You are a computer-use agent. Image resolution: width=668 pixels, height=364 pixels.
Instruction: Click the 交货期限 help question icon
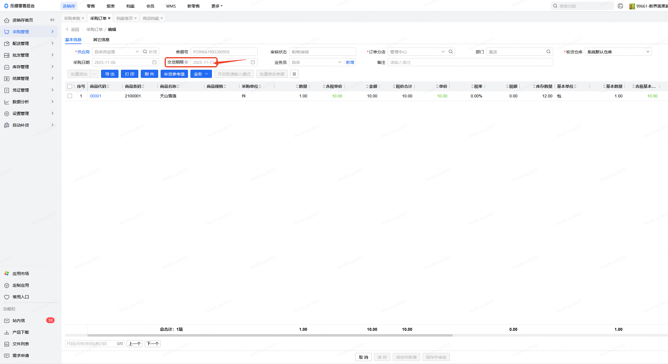tap(186, 62)
